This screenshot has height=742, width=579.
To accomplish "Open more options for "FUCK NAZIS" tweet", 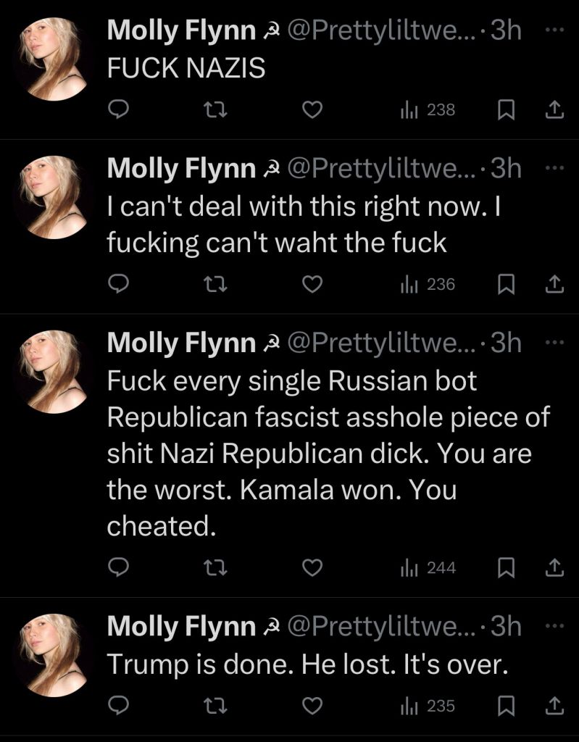I will click(x=554, y=30).
